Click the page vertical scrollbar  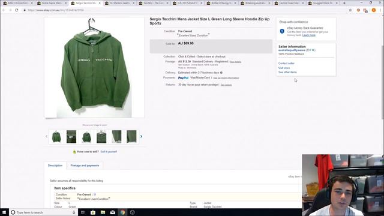tap(383, 83)
